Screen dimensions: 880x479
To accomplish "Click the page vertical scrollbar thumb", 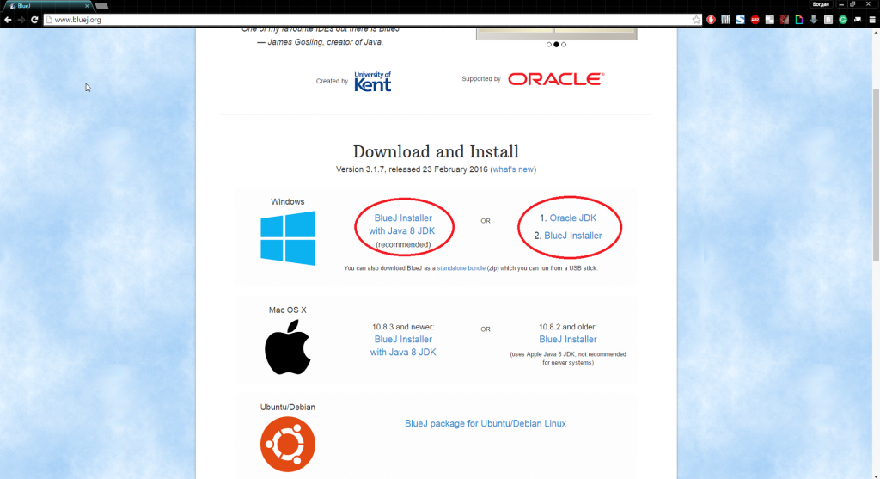I will tap(876, 175).
